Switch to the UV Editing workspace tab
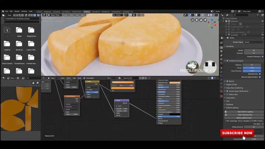This screenshot has width=265, height=149. coord(66,12)
